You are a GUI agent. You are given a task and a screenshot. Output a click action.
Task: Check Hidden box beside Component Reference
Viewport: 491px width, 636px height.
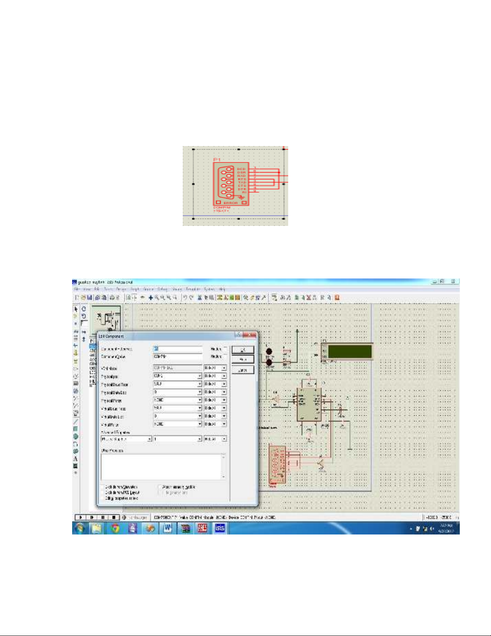click(225, 349)
